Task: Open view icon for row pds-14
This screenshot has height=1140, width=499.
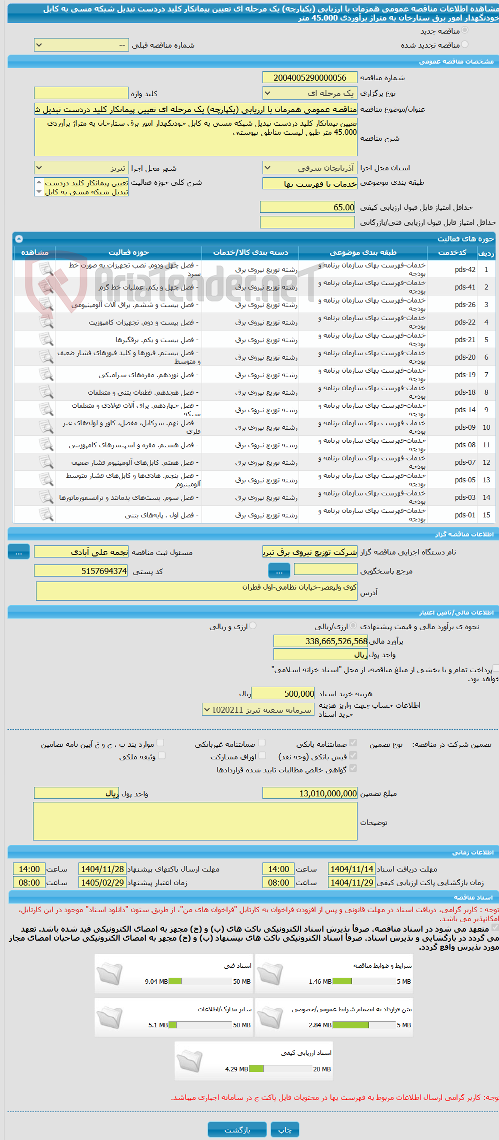Action: (x=46, y=410)
